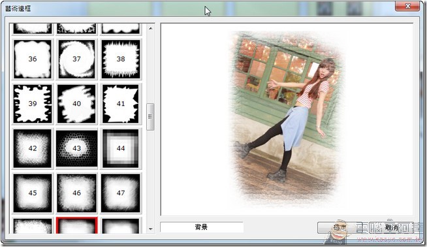Click the scrollbar down arrow
This screenshot has height=247, width=427.
tap(151, 229)
